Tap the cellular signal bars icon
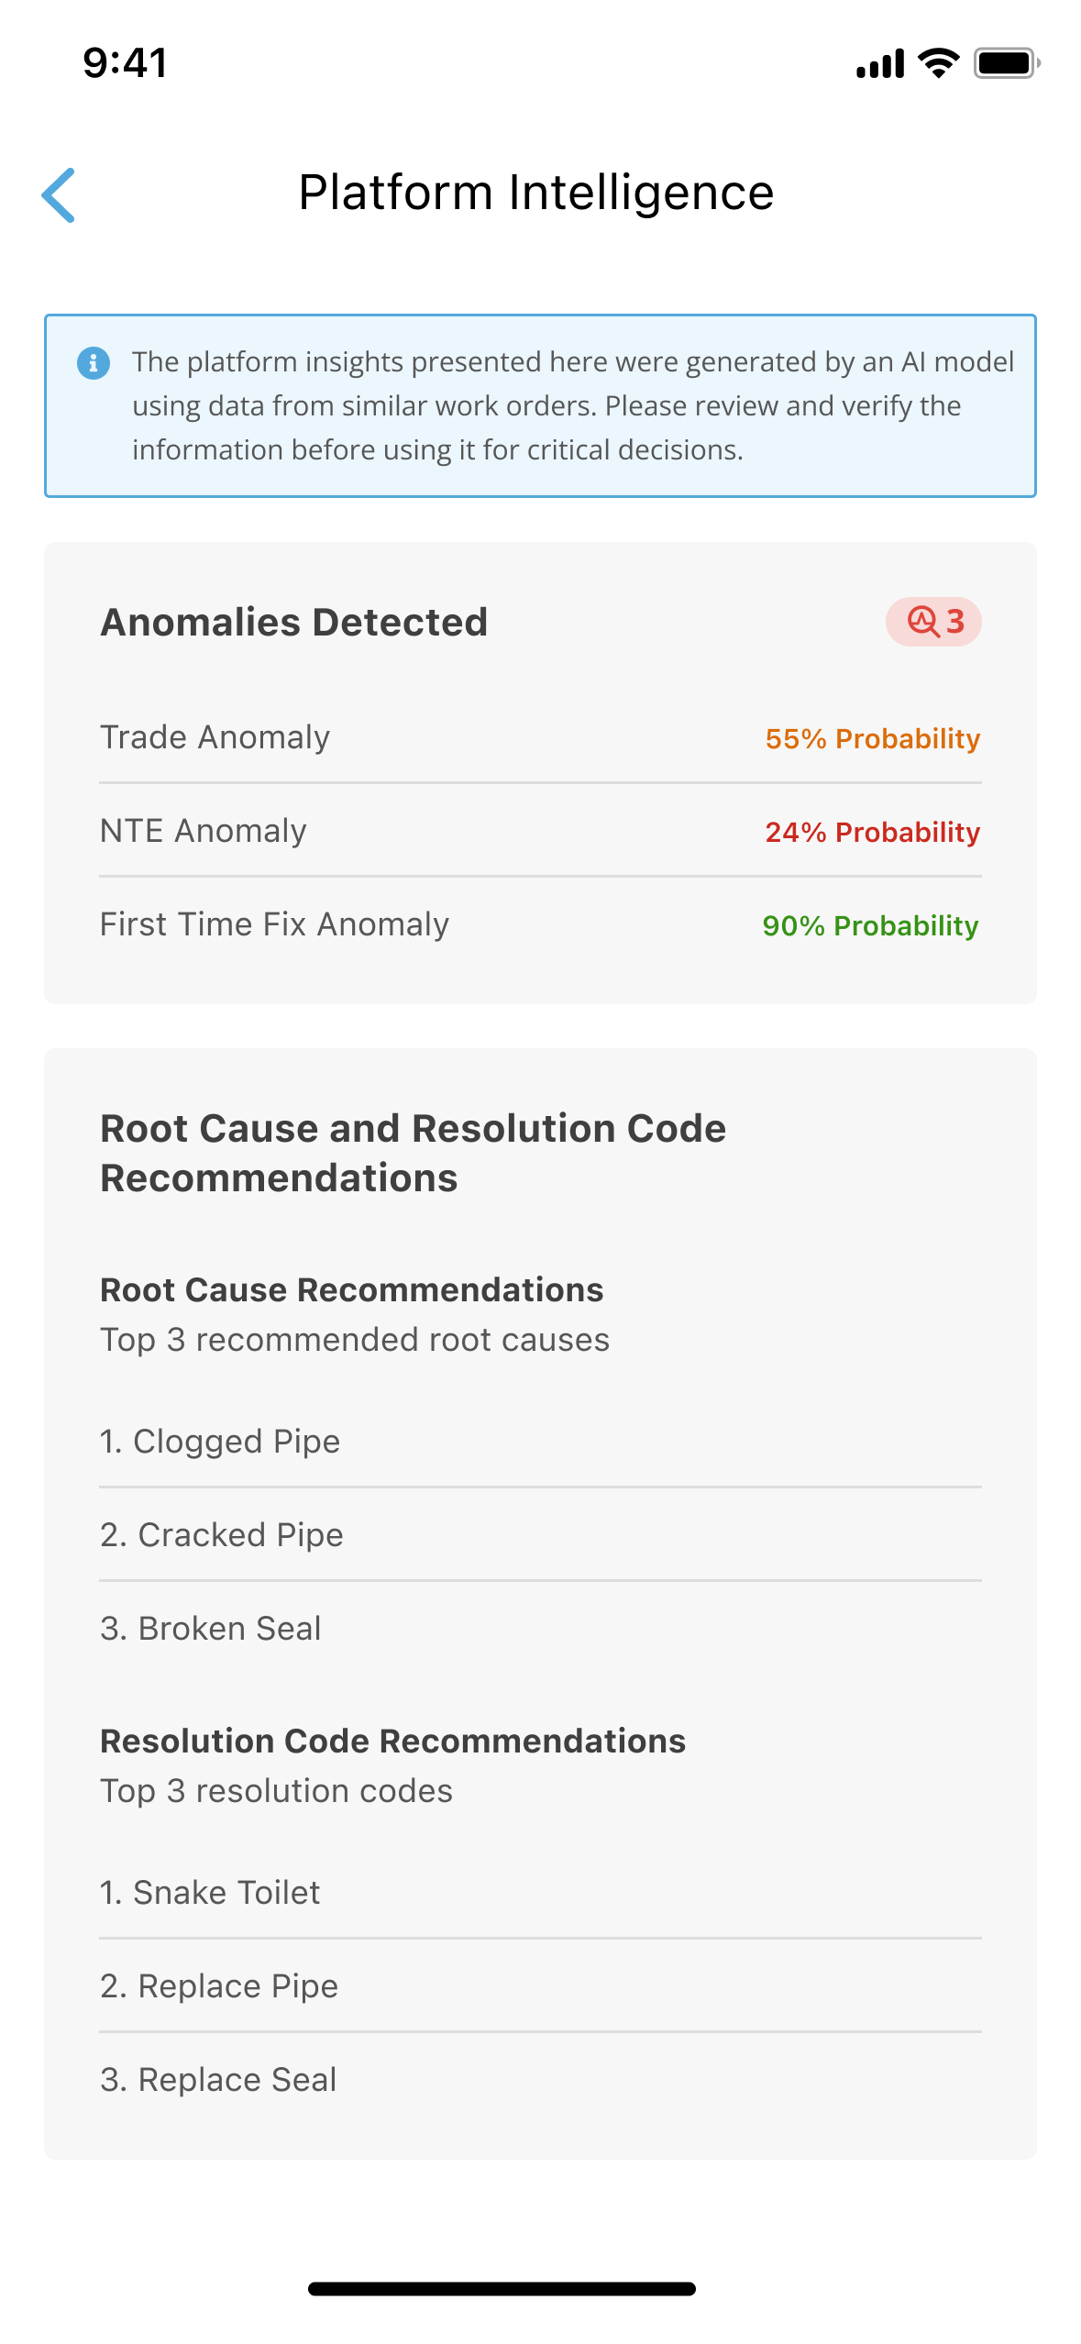 click(x=880, y=64)
